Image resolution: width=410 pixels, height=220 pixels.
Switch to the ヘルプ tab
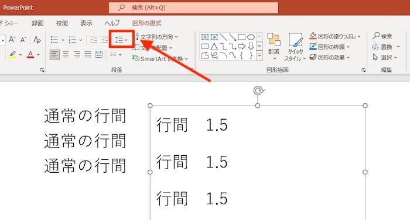(x=112, y=23)
